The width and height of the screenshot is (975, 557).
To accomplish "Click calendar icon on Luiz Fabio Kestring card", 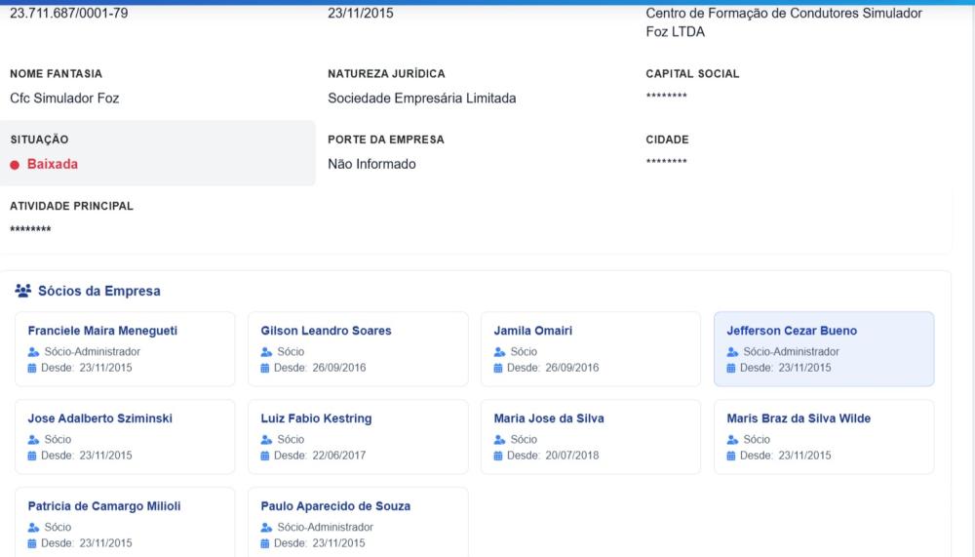I will click(x=265, y=456).
